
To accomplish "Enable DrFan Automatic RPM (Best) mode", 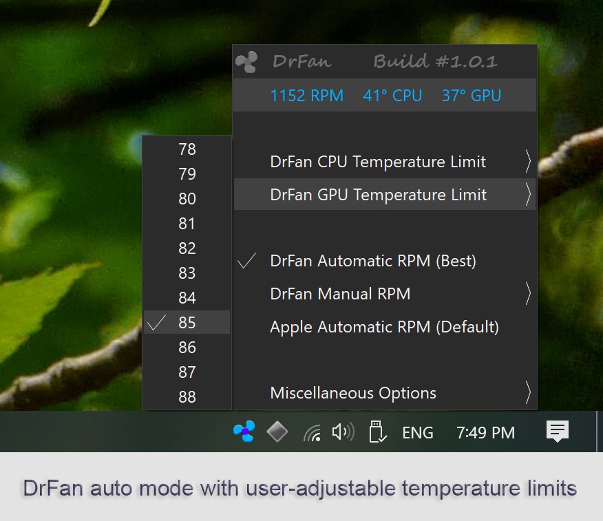I will 385,261.
